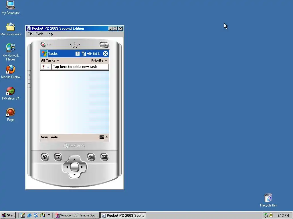Select My Network Places desktop icon

(11, 52)
